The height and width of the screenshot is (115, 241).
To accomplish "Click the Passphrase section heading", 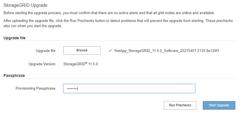I will 14,75.
